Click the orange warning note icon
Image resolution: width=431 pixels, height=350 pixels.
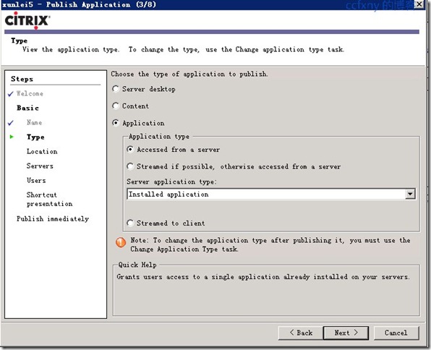click(x=121, y=242)
